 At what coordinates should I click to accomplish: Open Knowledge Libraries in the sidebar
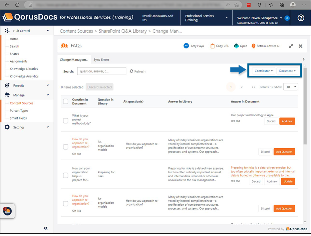tap(24, 69)
